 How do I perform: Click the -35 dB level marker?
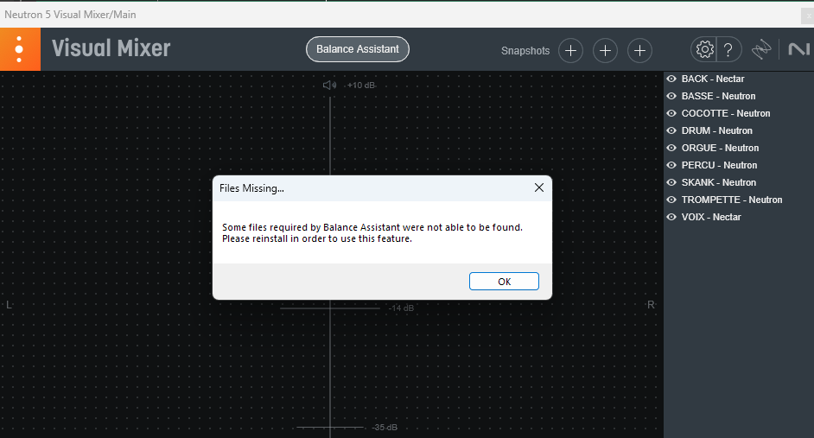tap(385, 428)
